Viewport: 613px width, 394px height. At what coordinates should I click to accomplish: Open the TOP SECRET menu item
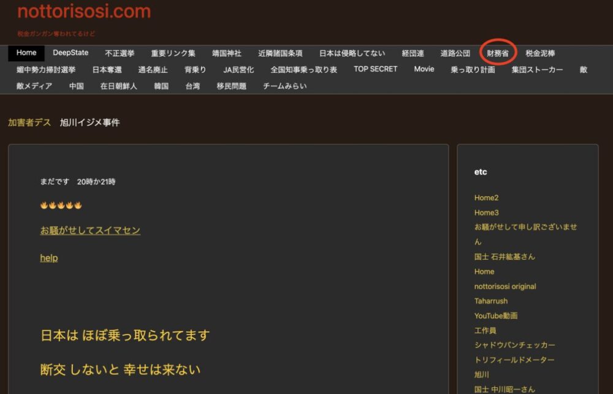(375, 69)
